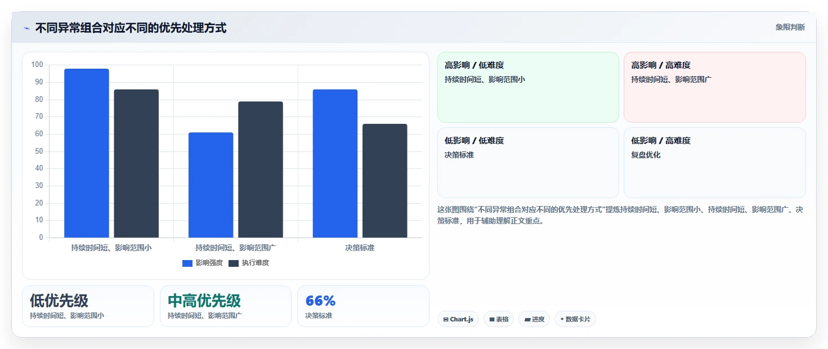Image resolution: width=828 pixels, height=349 pixels.
Task: Click the 100 y-axis value
Action: pyautogui.click(x=37, y=65)
